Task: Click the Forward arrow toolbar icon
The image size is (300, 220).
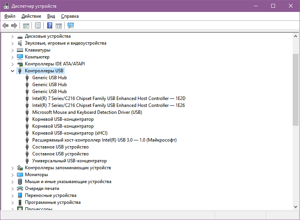Action: (14, 25)
